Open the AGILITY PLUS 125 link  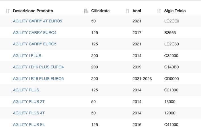26,90
